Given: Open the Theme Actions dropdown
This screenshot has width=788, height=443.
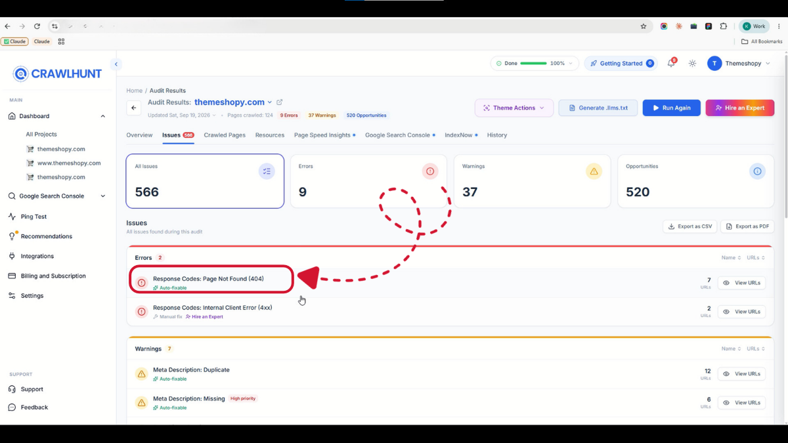Looking at the screenshot, I should click(514, 108).
